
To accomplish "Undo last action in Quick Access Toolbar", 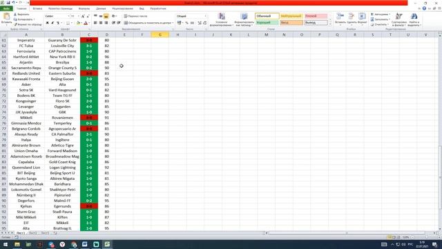I will pos(13,3).
